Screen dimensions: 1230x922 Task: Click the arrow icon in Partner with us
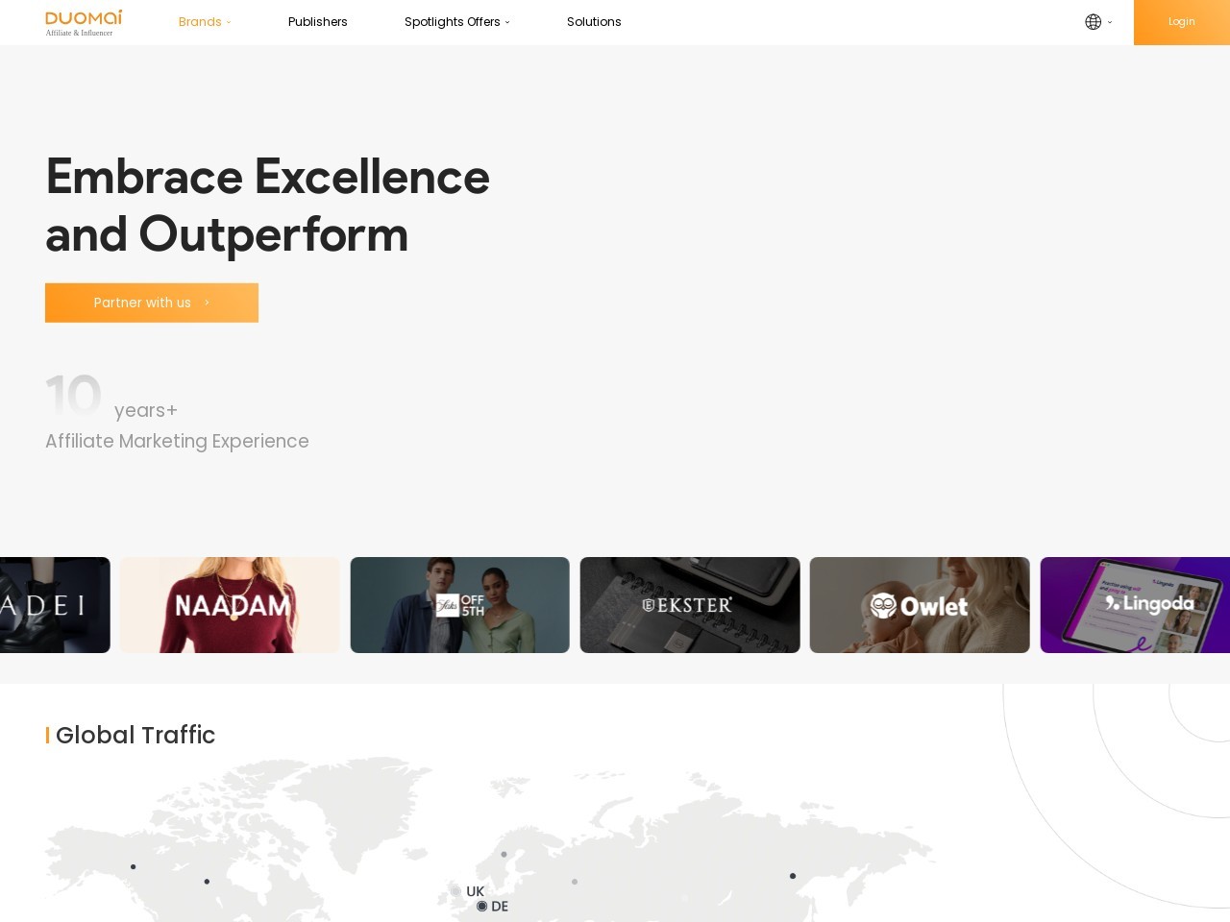(207, 303)
